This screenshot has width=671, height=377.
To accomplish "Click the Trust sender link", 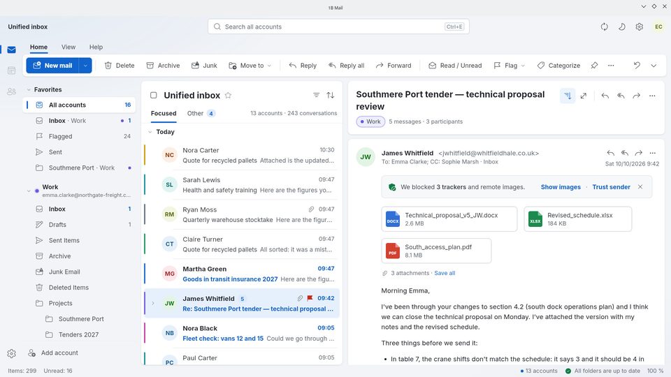I will pos(611,187).
